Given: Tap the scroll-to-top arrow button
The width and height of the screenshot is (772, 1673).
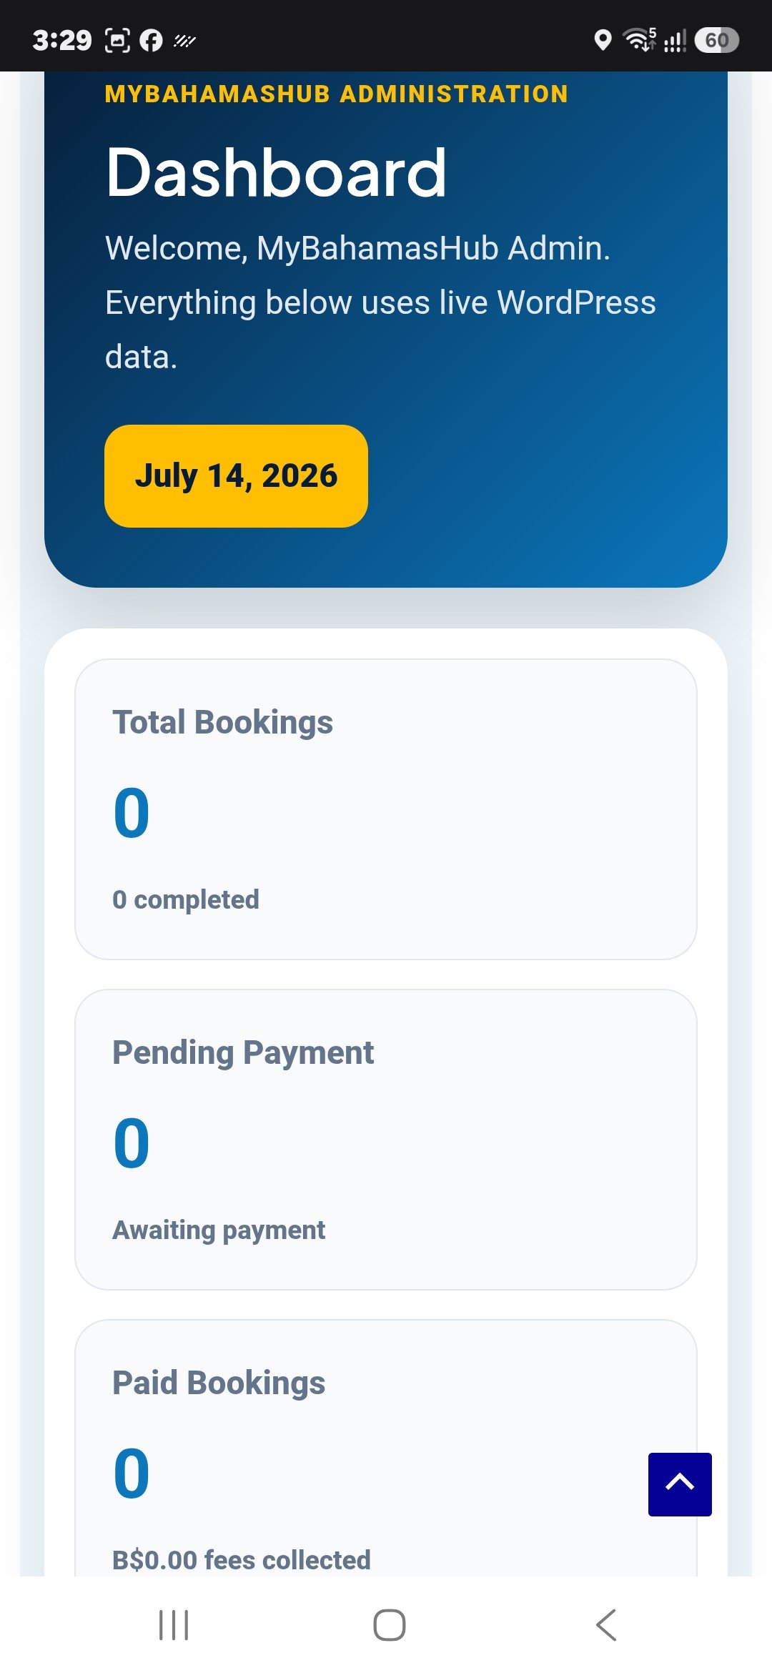Looking at the screenshot, I should click(680, 1484).
